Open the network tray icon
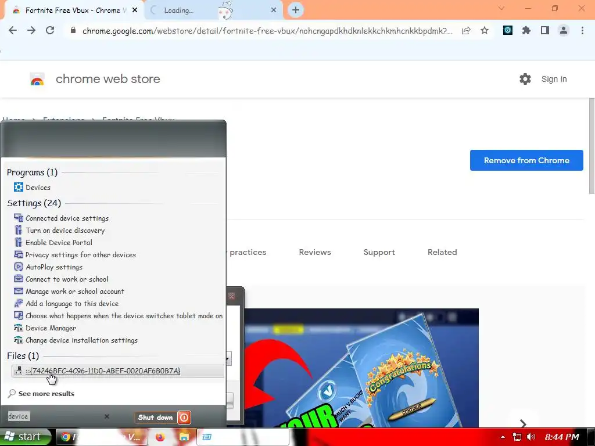The height and width of the screenshot is (446, 595). coord(517,437)
